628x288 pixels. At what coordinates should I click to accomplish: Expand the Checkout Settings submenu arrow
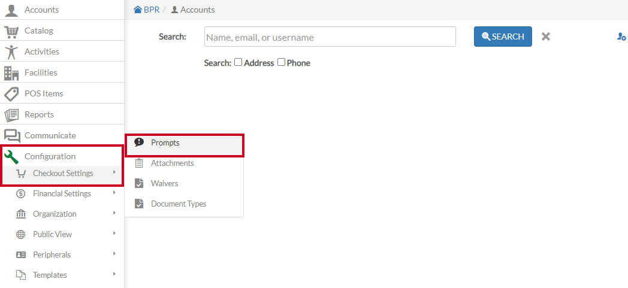click(114, 172)
